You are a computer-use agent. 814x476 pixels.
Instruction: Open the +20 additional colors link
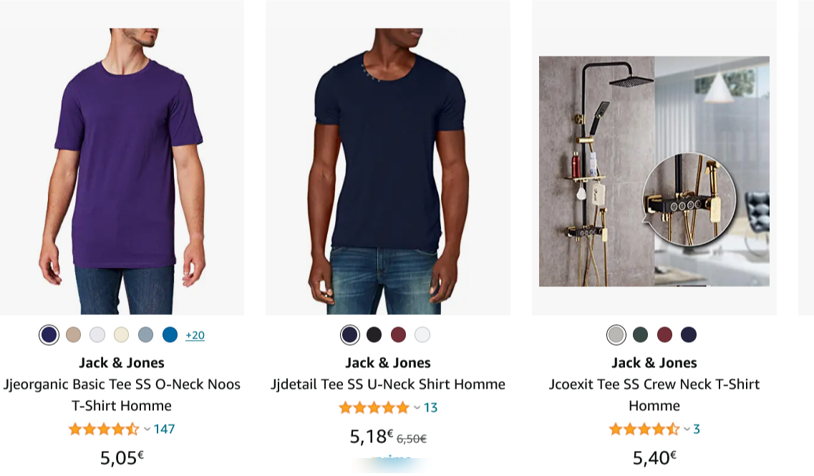[194, 334]
